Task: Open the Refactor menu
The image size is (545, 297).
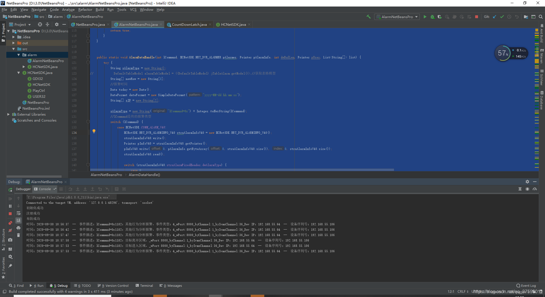Action: (x=85, y=10)
